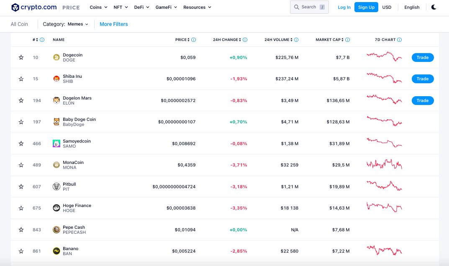The height and width of the screenshot is (266, 449).
Task: Sort table by Price column
Action: (x=182, y=40)
